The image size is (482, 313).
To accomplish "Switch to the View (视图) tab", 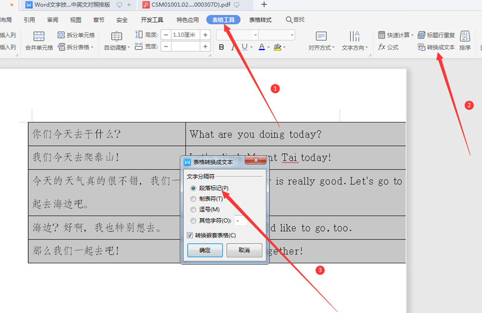I will [76, 20].
